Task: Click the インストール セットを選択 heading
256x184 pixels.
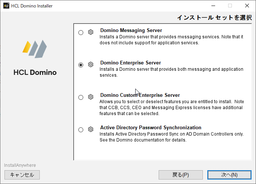Action: coord(214,18)
